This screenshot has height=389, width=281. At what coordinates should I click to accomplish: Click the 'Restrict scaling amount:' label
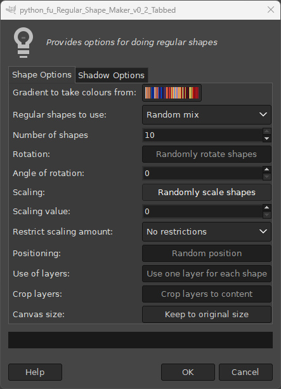tap(63, 232)
